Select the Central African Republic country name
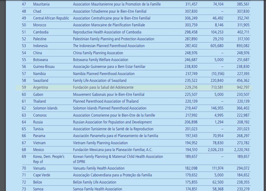The height and width of the screenshot is (191, 266). [51, 18]
